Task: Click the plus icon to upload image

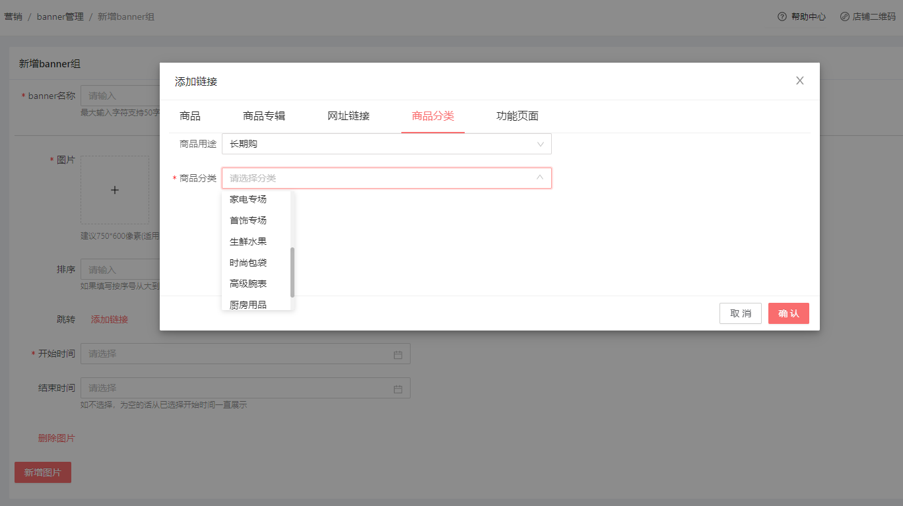Action: click(115, 190)
